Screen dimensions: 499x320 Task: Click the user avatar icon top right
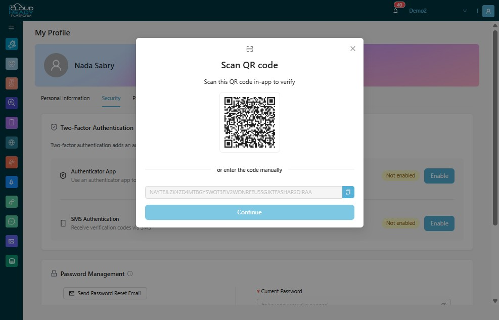coord(488,11)
